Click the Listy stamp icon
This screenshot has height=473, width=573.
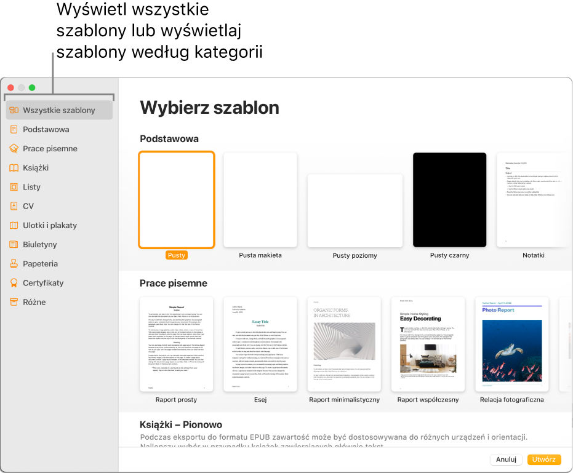[14, 187]
